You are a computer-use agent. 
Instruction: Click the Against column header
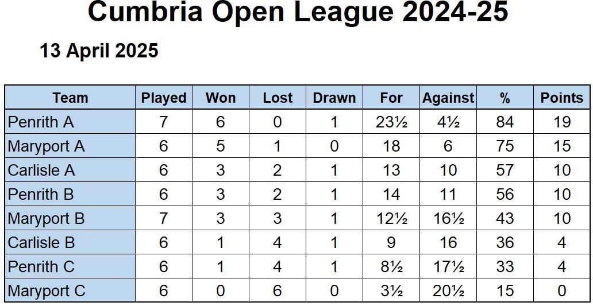point(448,98)
